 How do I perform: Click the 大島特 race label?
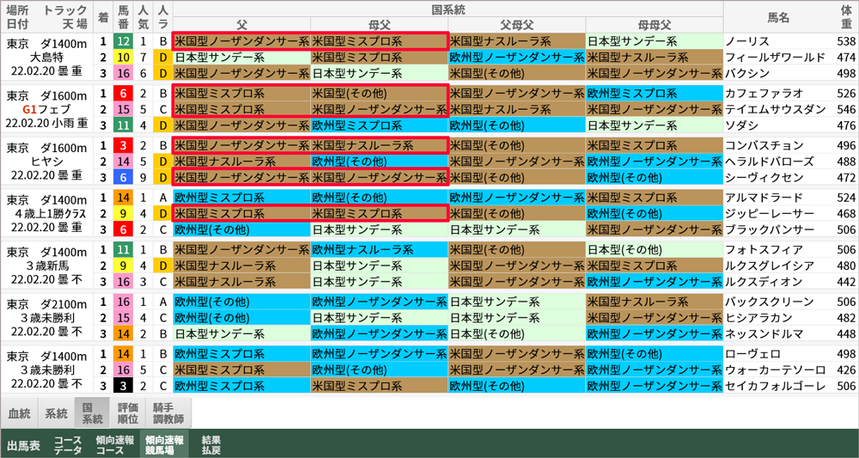coord(46,57)
